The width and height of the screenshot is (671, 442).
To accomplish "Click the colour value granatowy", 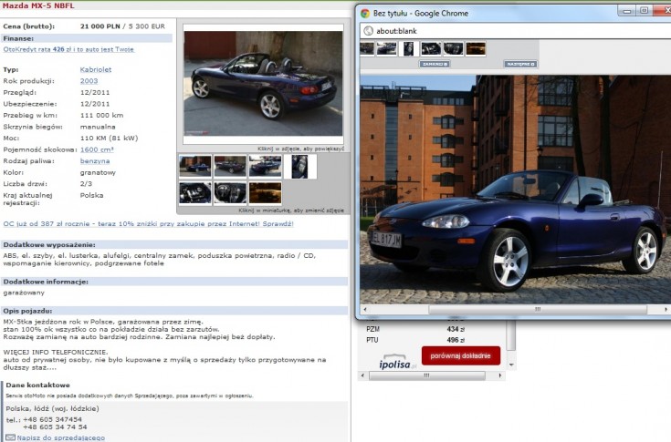I will pyautogui.click(x=98, y=173).
